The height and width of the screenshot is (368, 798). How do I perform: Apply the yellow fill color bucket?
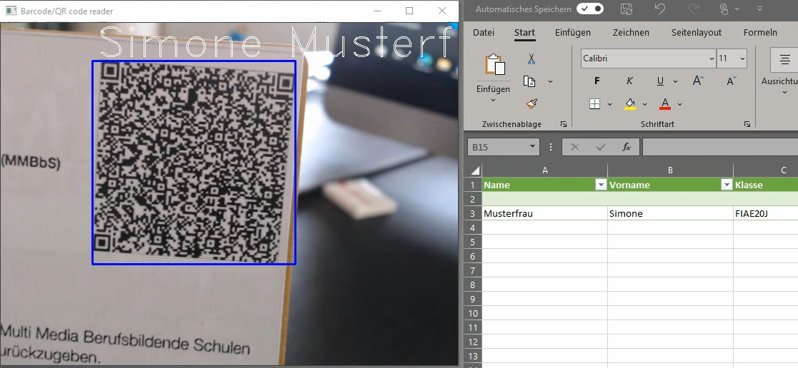click(x=630, y=103)
